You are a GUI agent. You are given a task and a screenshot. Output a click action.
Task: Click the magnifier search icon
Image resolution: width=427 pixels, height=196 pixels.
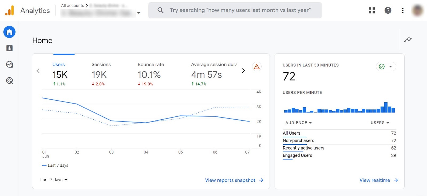(x=160, y=10)
